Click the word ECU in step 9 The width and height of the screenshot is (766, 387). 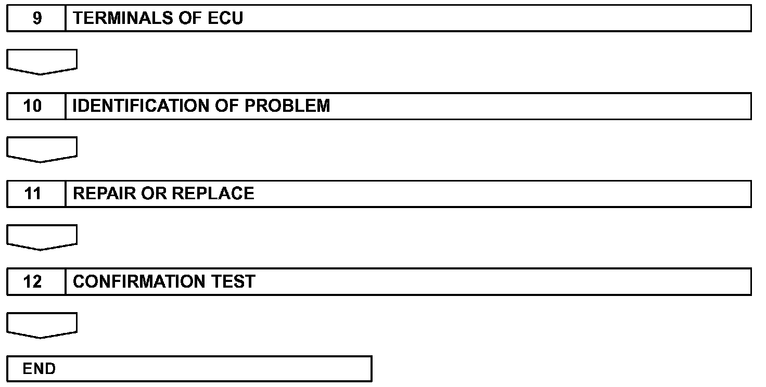tap(225, 18)
